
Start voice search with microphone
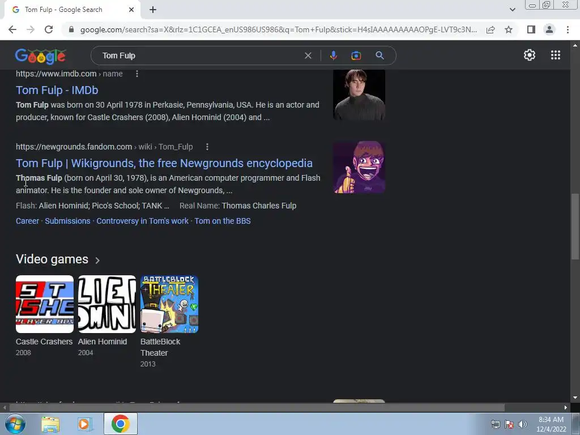(333, 56)
